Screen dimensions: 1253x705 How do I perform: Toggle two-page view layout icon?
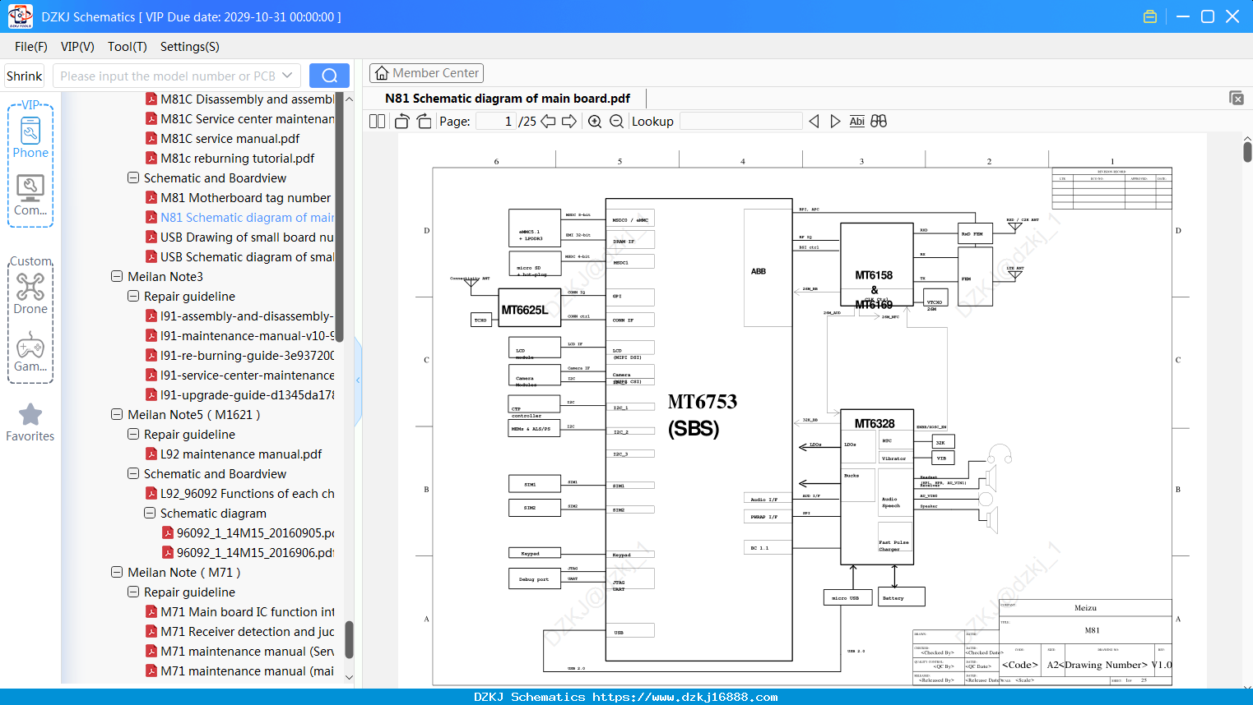pyautogui.click(x=377, y=122)
